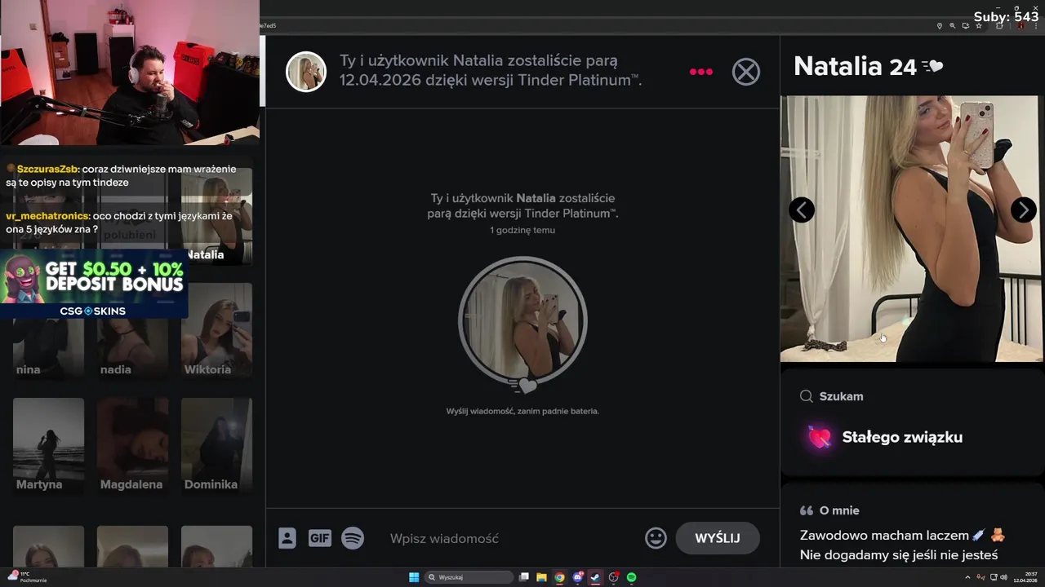Screen dimensions: 1045x587
Task: Open Discord from the taskbar
Action: click(577, 577)
